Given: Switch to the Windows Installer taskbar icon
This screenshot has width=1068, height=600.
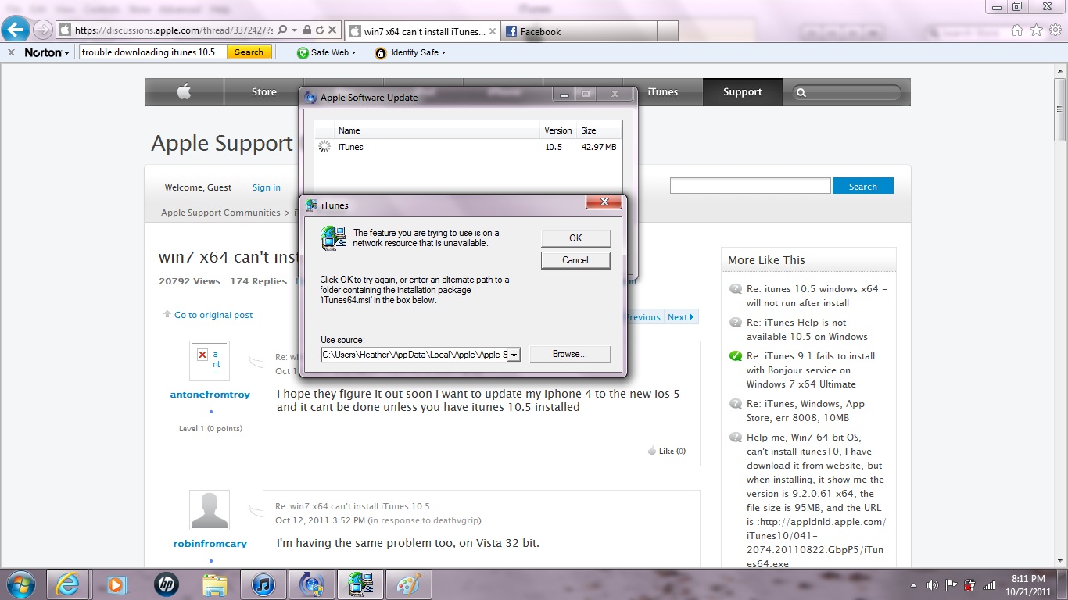Looking at the screenshot, I should click(360, 584).
